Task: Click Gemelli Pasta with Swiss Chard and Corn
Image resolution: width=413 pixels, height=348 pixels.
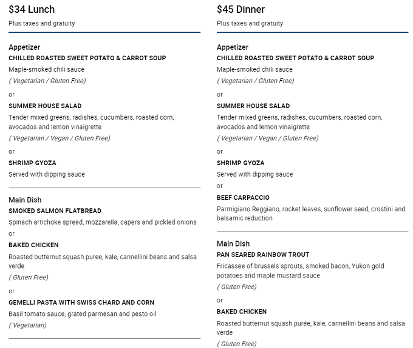Action: [x=81, y=302]
